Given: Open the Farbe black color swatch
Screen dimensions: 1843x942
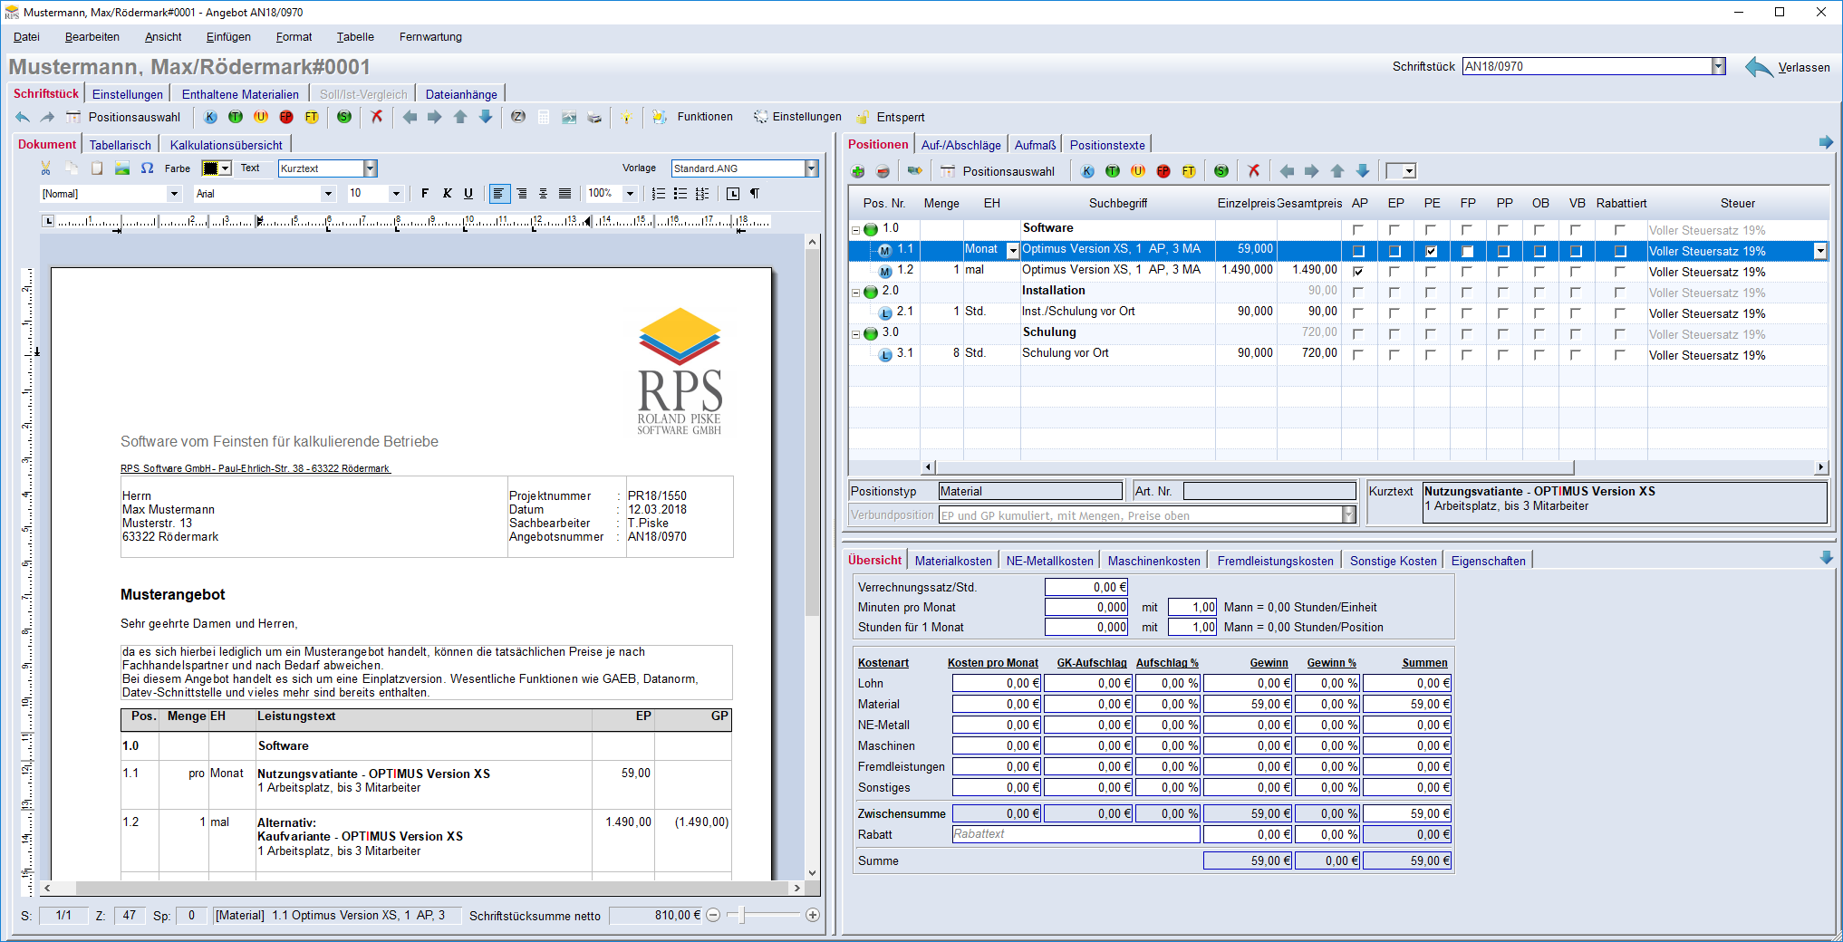Looking at the screenshot, I should [217, 168].
